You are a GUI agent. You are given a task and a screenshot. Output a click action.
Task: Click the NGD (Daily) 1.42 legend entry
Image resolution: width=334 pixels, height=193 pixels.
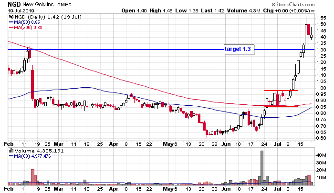(x=48, y=17)
